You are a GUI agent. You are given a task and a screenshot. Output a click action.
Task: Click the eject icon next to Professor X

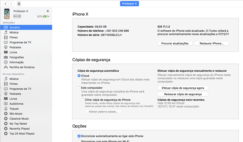click(x=48, y=11)
